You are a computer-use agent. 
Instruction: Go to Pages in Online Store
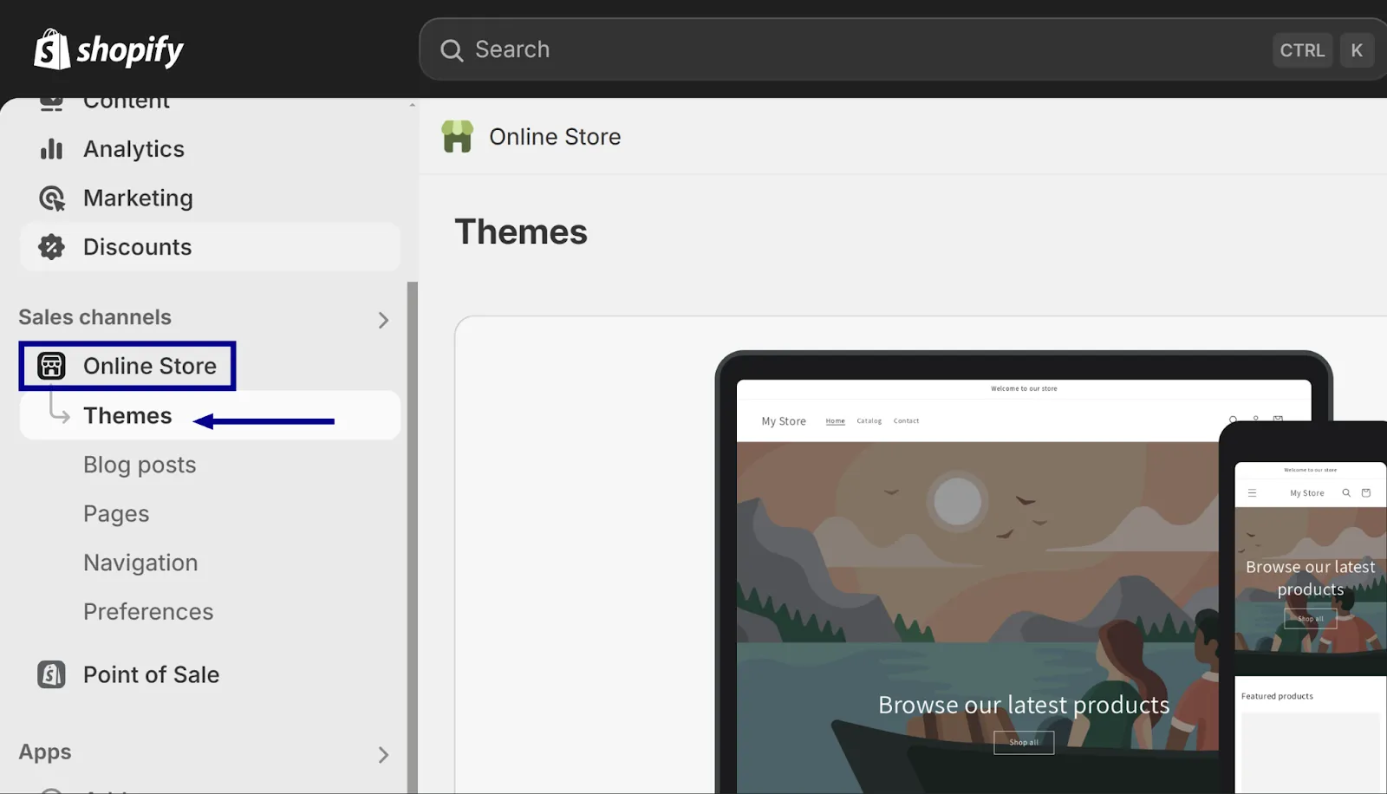click(x=116, y=514)
